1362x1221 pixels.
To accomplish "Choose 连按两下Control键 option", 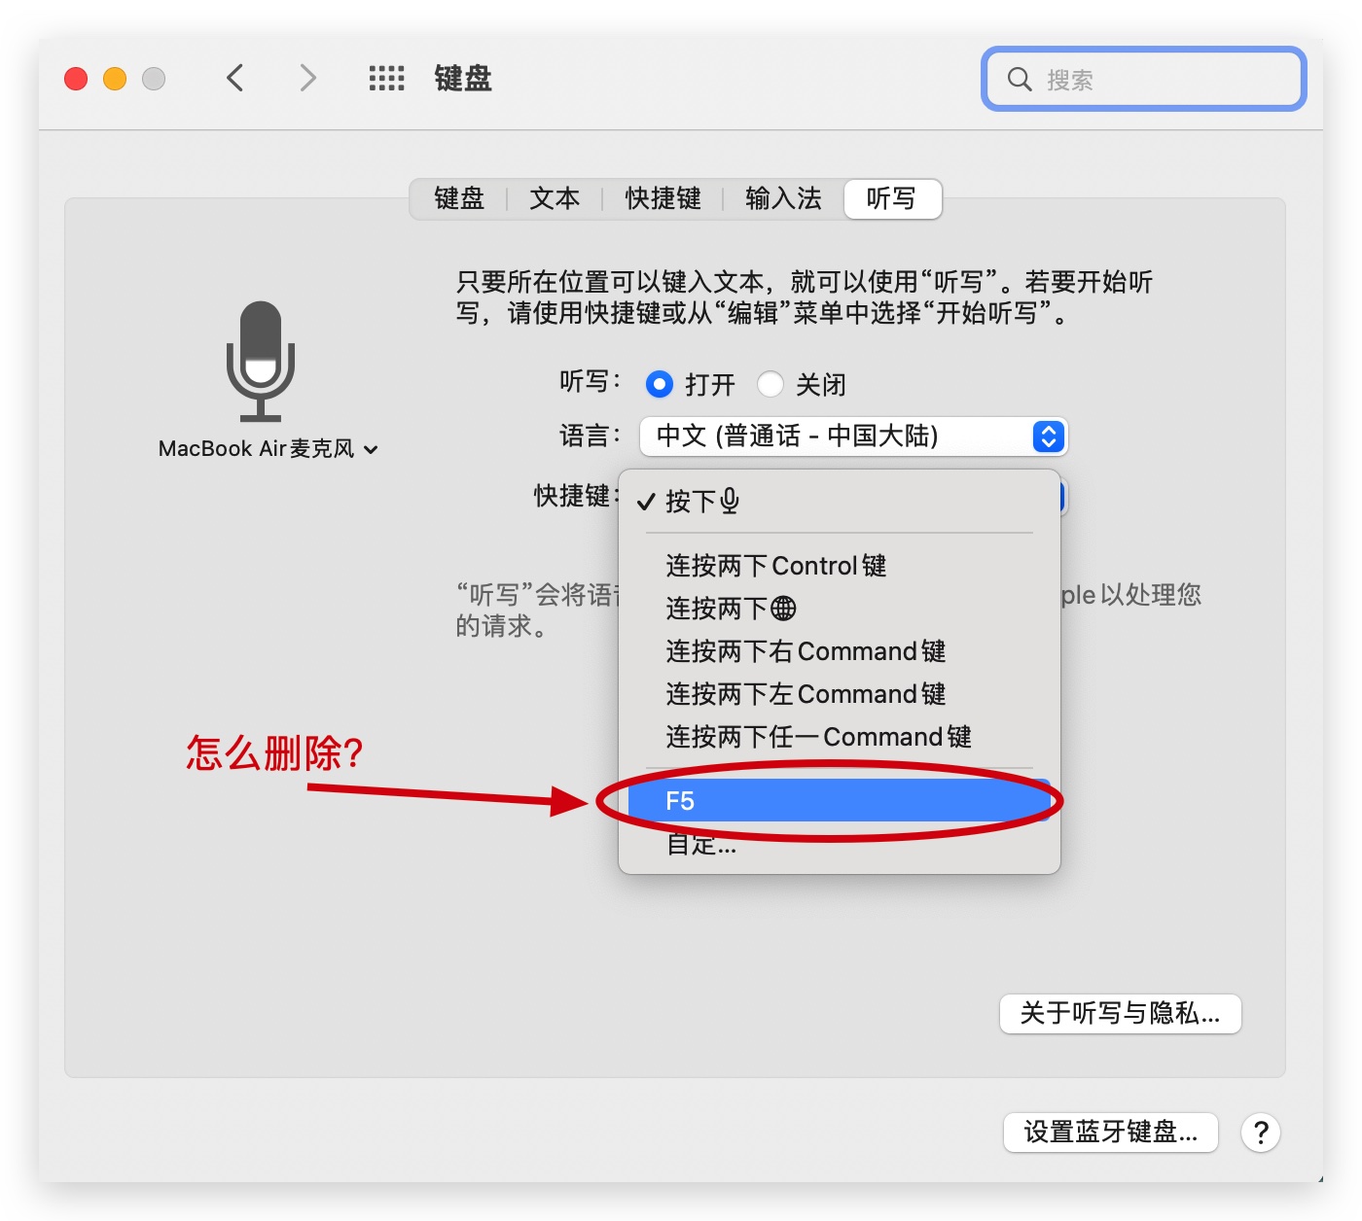I will coord(775,566).
